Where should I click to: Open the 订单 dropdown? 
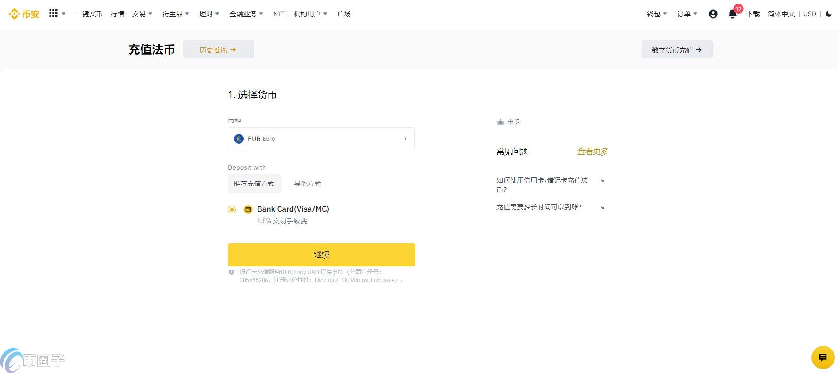[687, 14]
